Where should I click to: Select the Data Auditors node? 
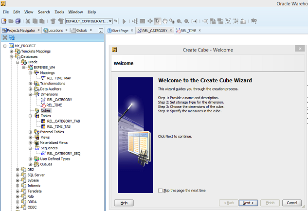[51, 89]
